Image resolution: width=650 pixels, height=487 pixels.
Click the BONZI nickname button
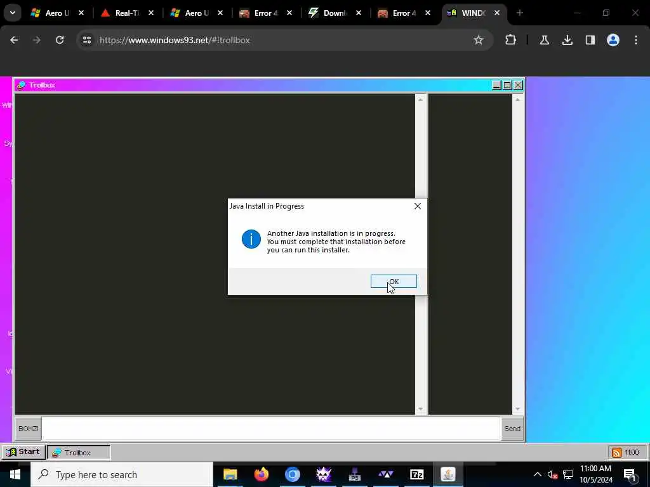(x=28, y=429)
